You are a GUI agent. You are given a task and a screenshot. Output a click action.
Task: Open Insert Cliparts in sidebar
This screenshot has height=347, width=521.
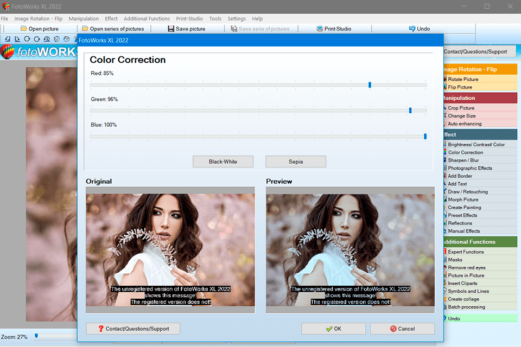click(x=480, y=283)
